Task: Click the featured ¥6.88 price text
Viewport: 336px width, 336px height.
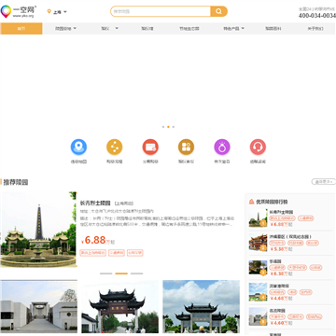Action: tap(98, 240)
